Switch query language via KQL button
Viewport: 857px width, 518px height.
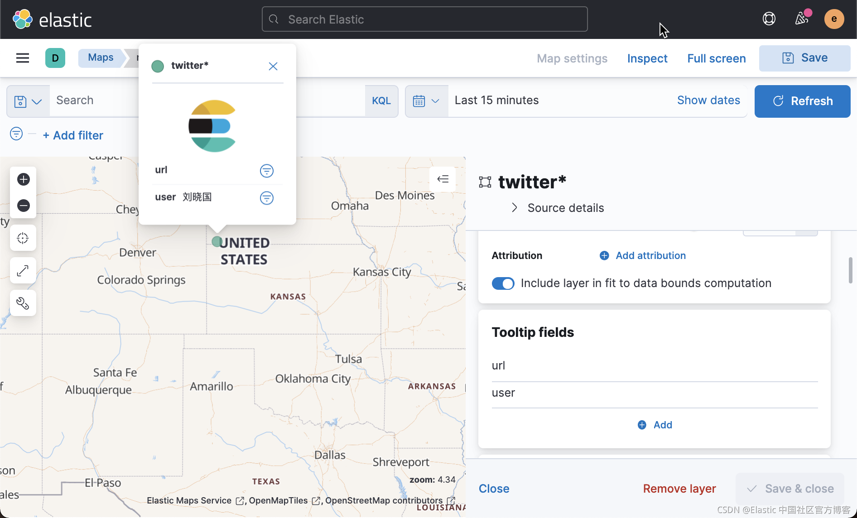(381, 101)
